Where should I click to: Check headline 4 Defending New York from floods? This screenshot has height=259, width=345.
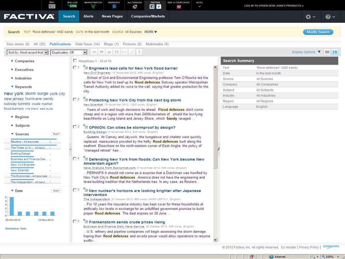tap(75, 159)
